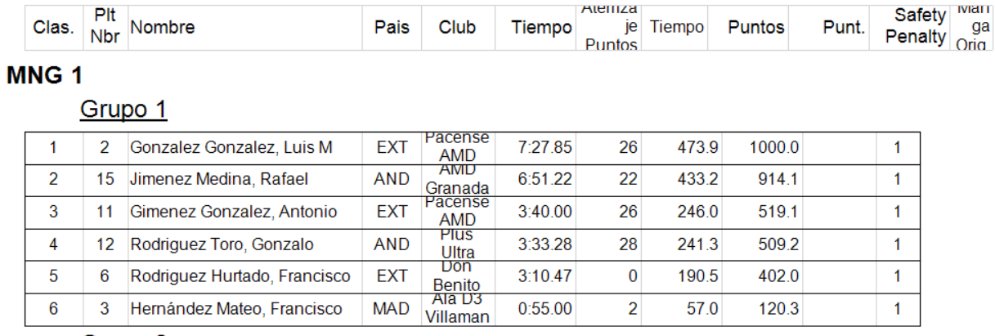Select the "Punt." column header
The width and height of the screenshot is (995, 336).
(x=844, y=28)
